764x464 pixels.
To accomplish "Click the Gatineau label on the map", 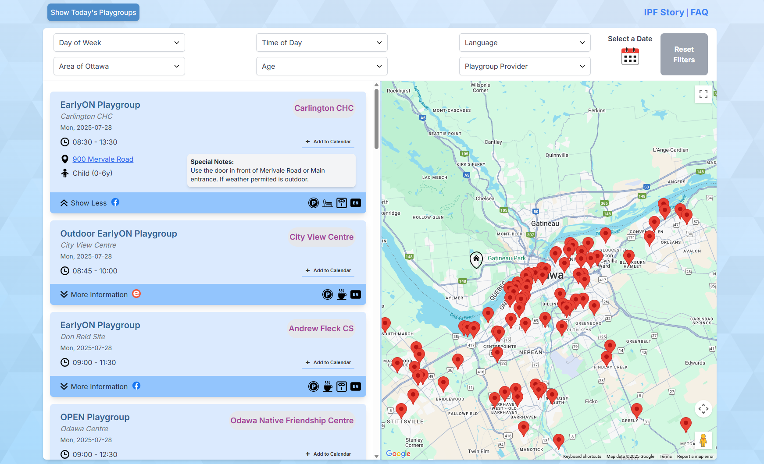I will pos(545,223).
